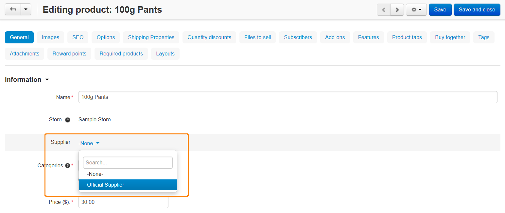
Task: Select the General tab
Action: [19, 37]
